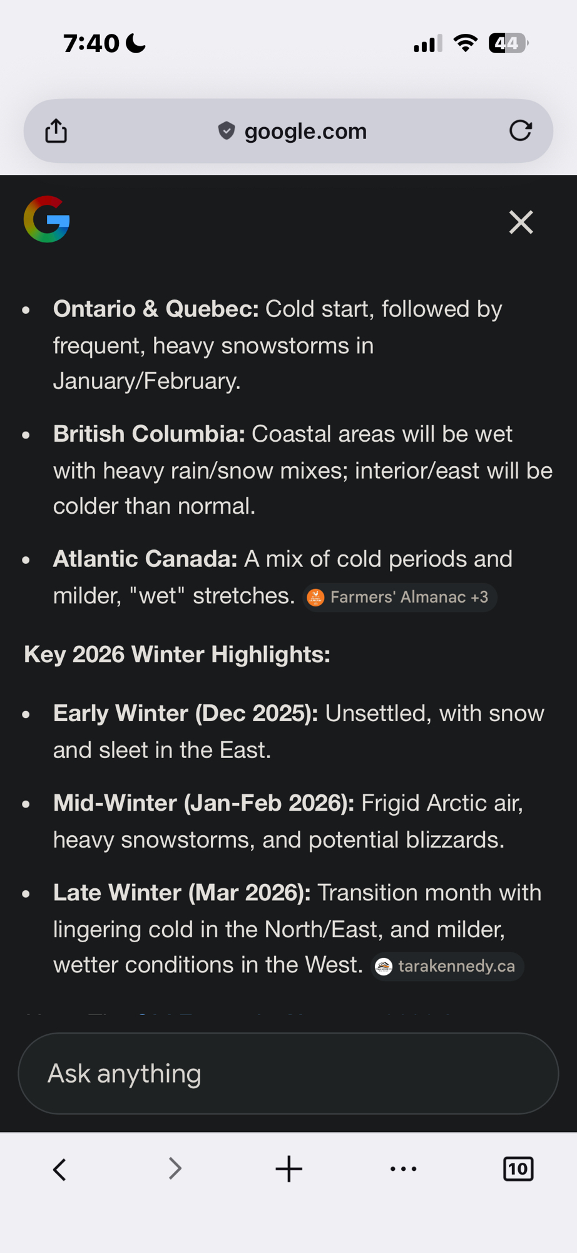Tap the "Ontario & Quebec" bold label
Viewport: 577px width, 1253px height.
pyautogui.click(x=156, y=309)
